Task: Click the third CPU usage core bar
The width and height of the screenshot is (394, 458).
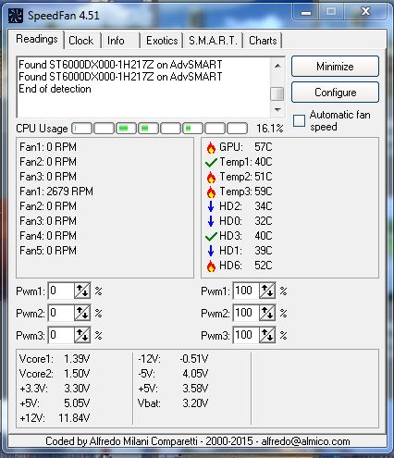Action: pyautogui.click(x=126, y=128)
